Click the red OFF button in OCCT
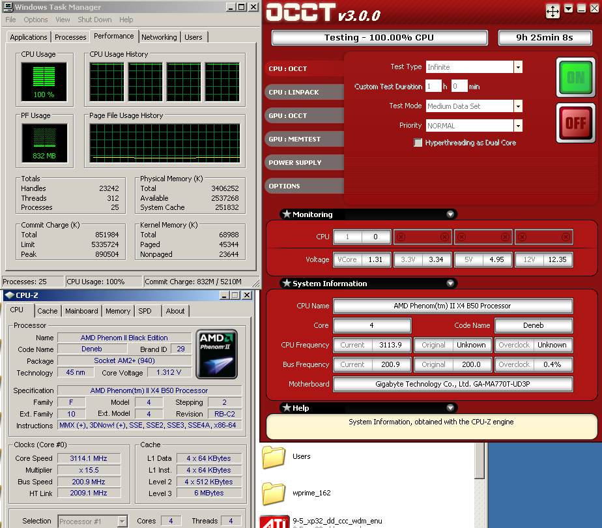The height and width of the screenshot is (528, 602). click(575, 123)
